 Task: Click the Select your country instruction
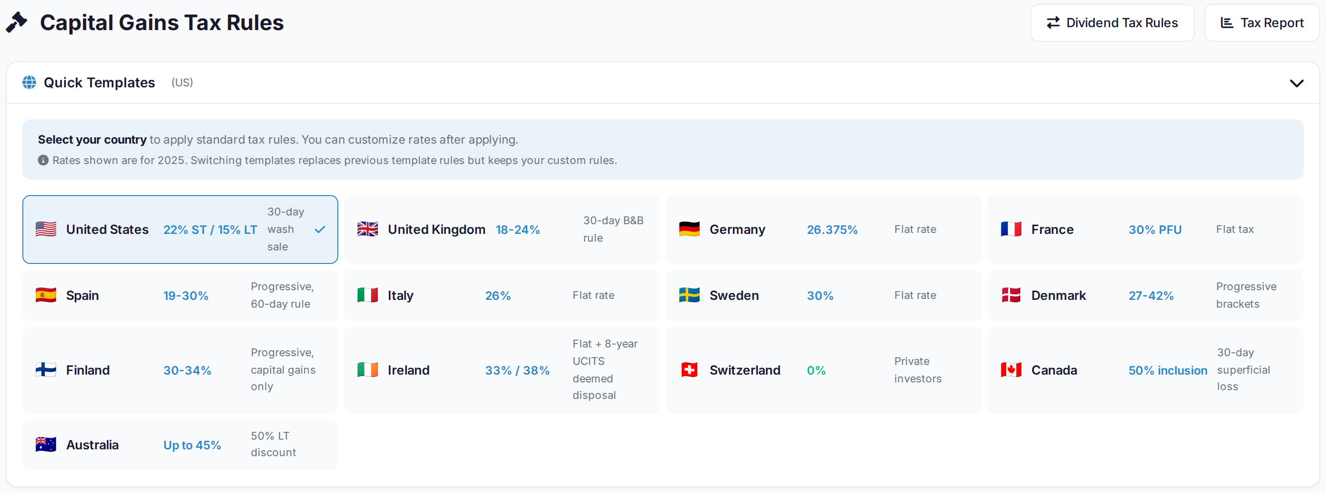(92, 140)
